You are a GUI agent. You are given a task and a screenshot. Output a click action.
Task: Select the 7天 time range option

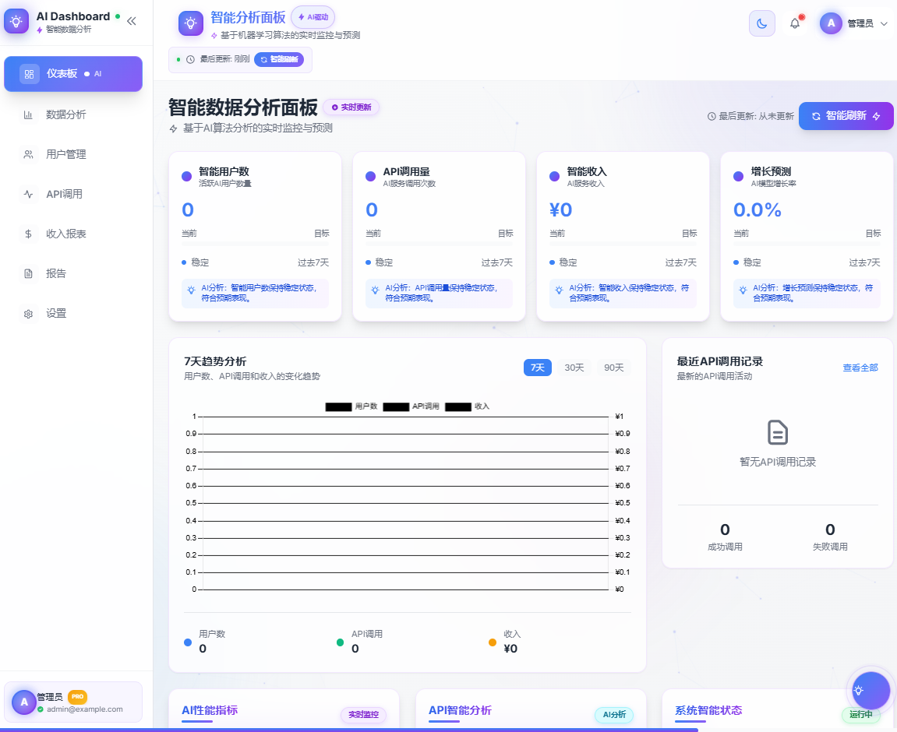[538, 368]
